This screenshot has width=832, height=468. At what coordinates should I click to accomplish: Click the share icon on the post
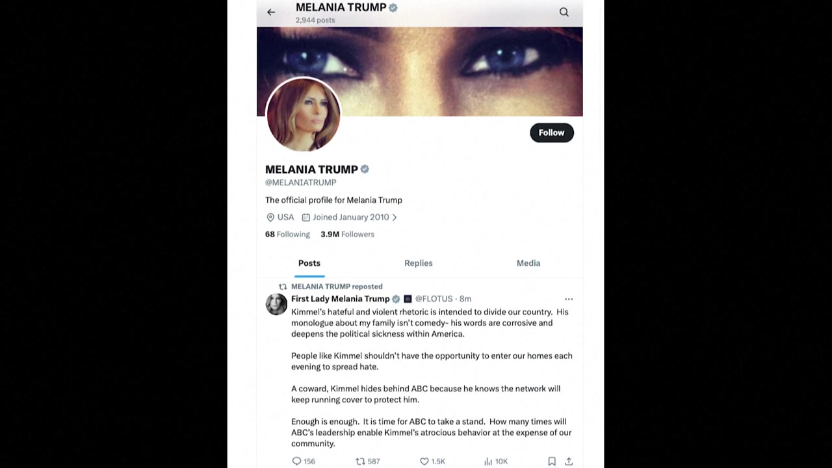point(569,461)
